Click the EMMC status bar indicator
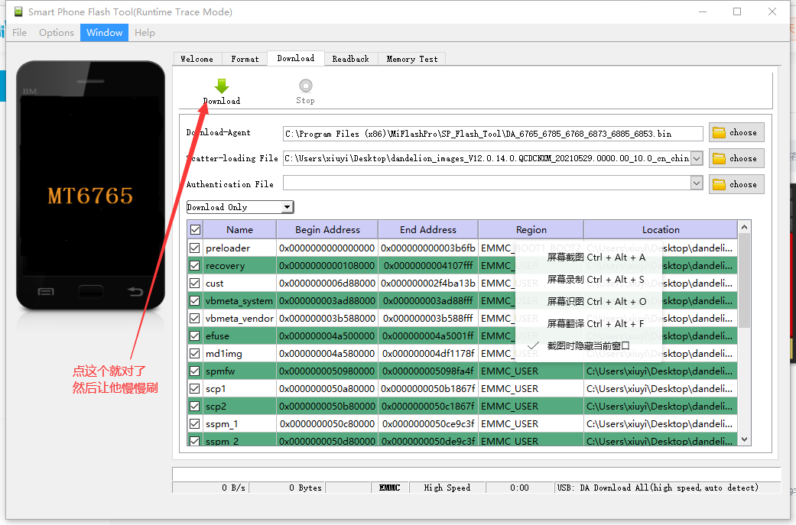The image size is (796, 525). click(x=389, y=488)
